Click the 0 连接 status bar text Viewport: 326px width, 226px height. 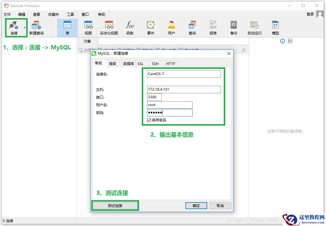tap(8, 221)
